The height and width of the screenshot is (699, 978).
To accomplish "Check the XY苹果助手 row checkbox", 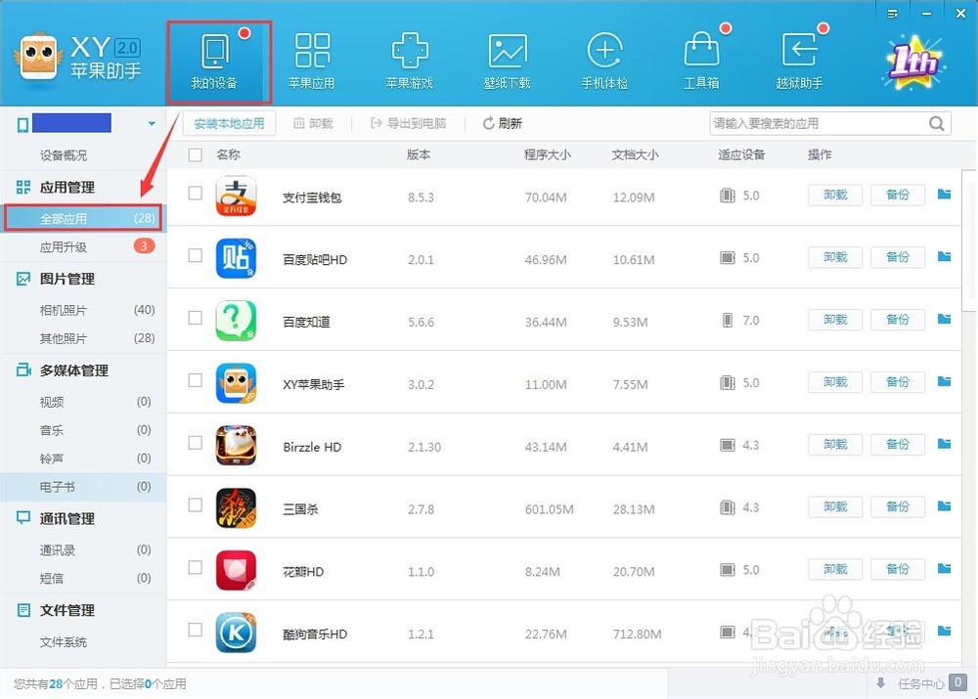I will click(x=196, y=380).
